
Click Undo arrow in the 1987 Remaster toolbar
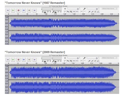click(82, 12)
